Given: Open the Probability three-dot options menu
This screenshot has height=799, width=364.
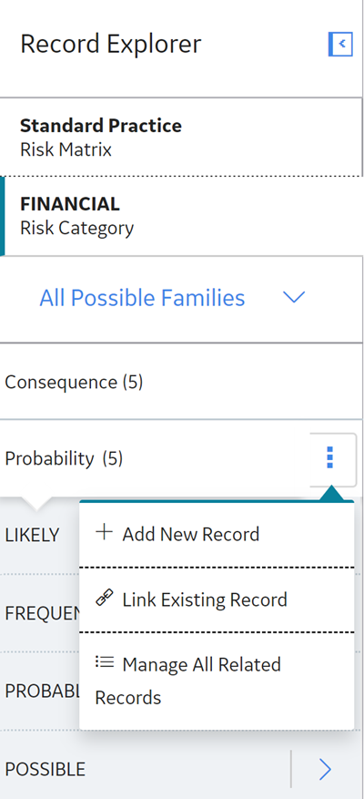Looking at the screenshot, I should (330, 457).
